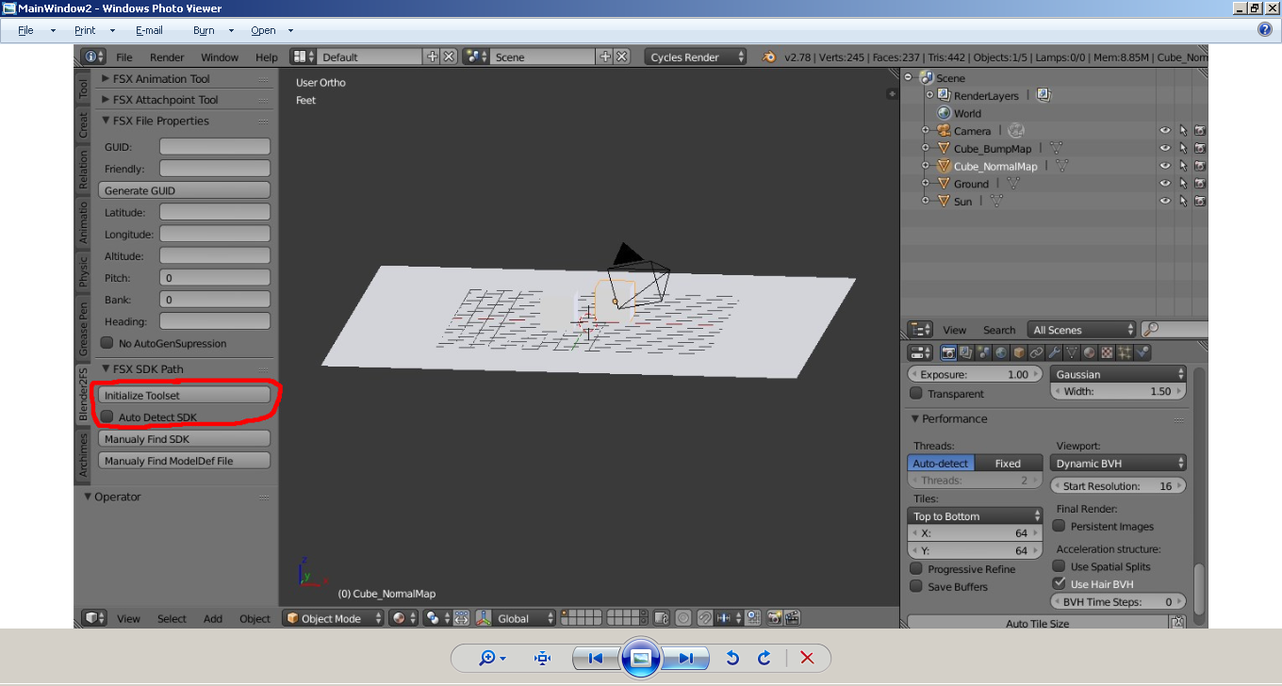1282x686 pixels.
Task: Enable the Auto Detect SDK checkbox
Action: [x=106, y=416]
